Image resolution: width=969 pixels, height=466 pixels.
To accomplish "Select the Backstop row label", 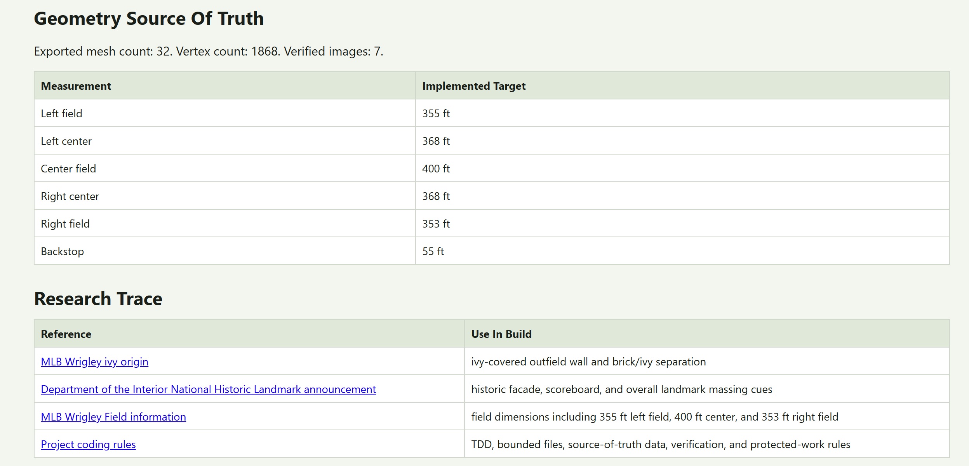I will click(x=62, y=252).
